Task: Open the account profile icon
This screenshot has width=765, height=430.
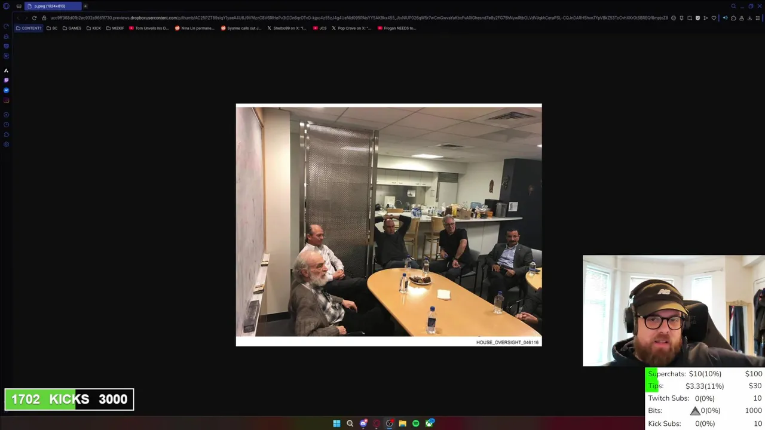Action: (x=742, y=18)
